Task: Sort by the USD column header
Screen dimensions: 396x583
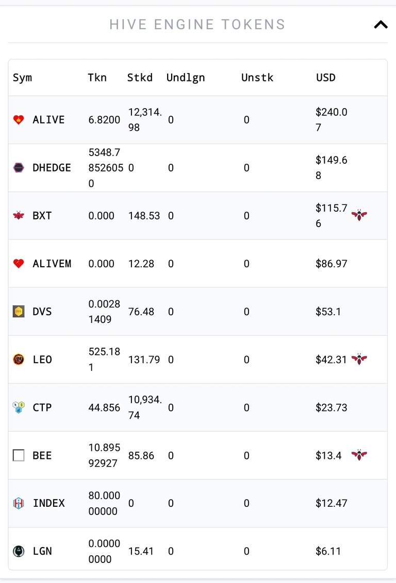Action: coord(326,78)
